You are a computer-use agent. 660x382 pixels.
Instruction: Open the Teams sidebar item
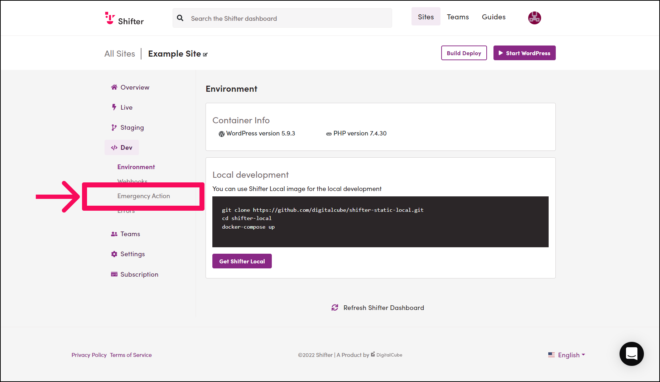pos(125,234)
